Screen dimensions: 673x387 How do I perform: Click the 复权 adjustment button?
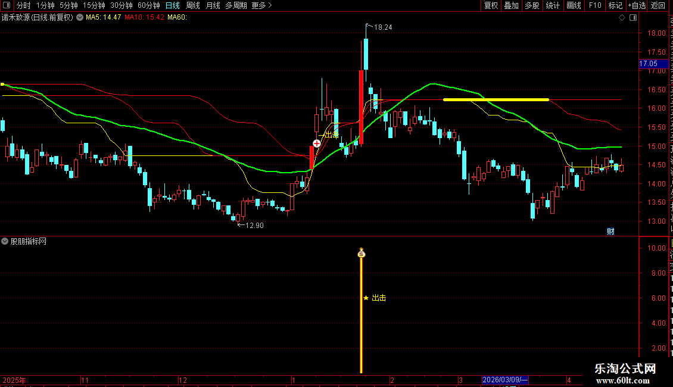[491, 5]
